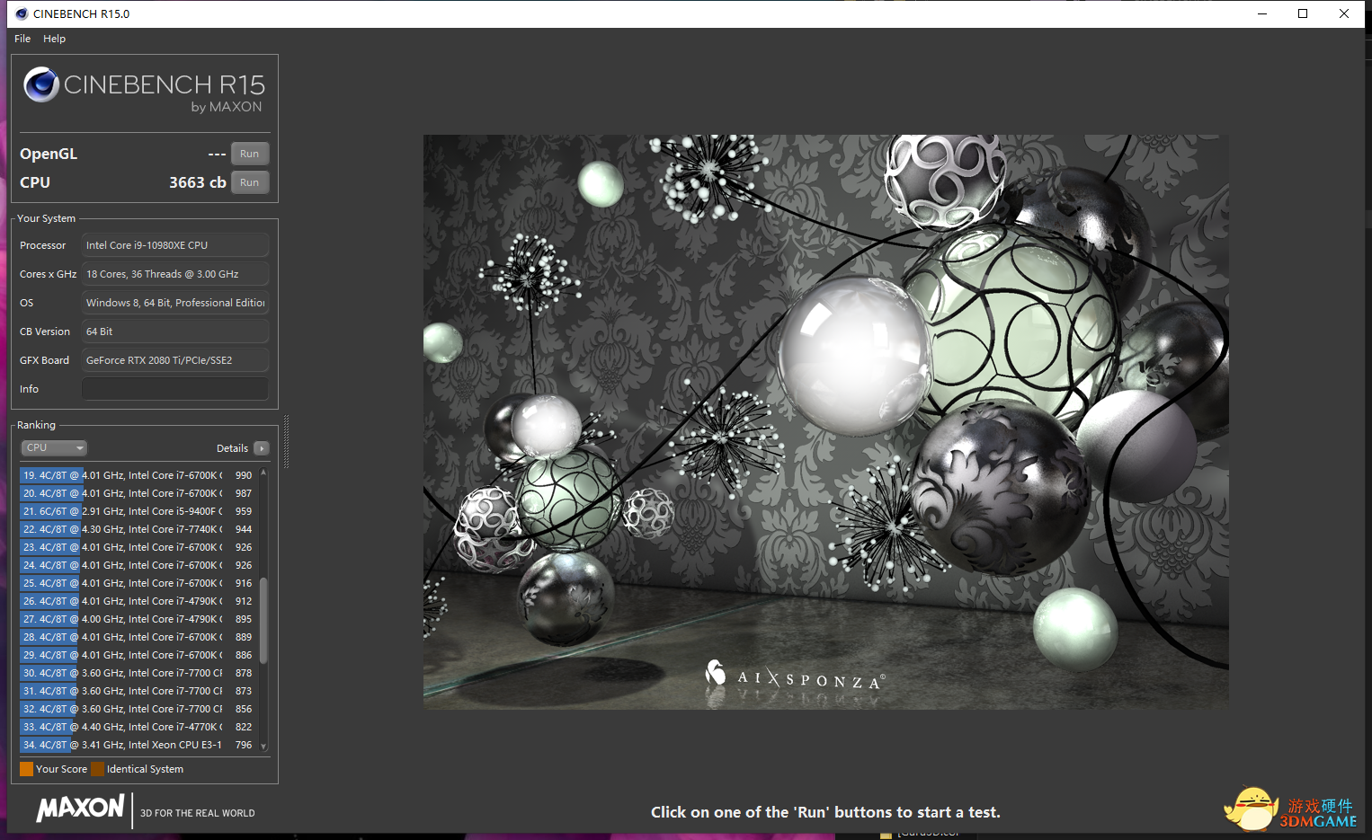Select rank 34 Intel Xeon E3 entry
Image resolution: width=1372 pixels, height=840 pixels.
[135, 745]
